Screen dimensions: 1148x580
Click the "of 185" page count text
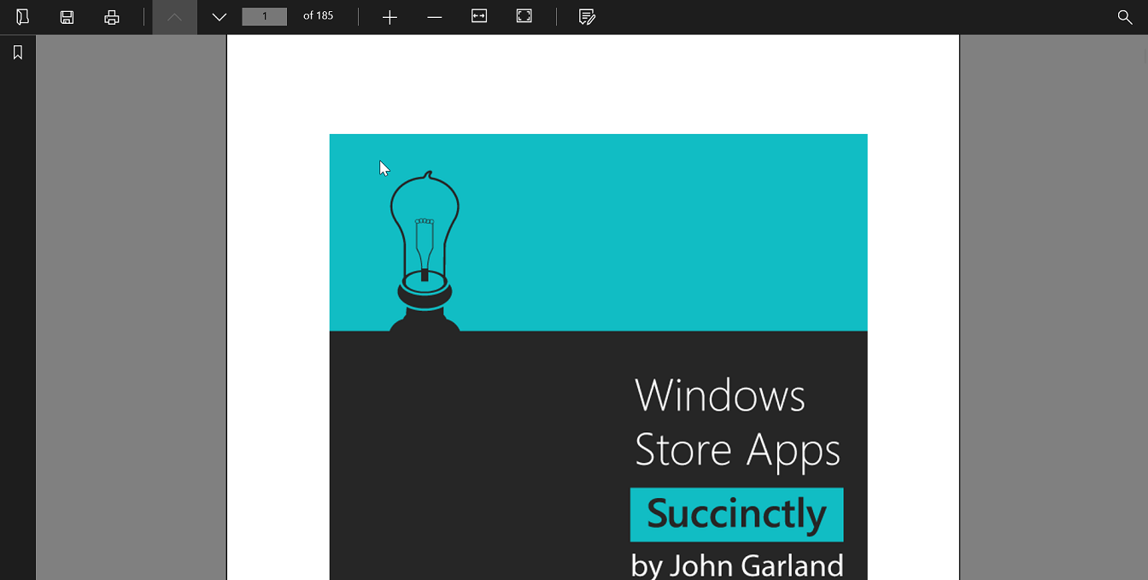point(319,15)
